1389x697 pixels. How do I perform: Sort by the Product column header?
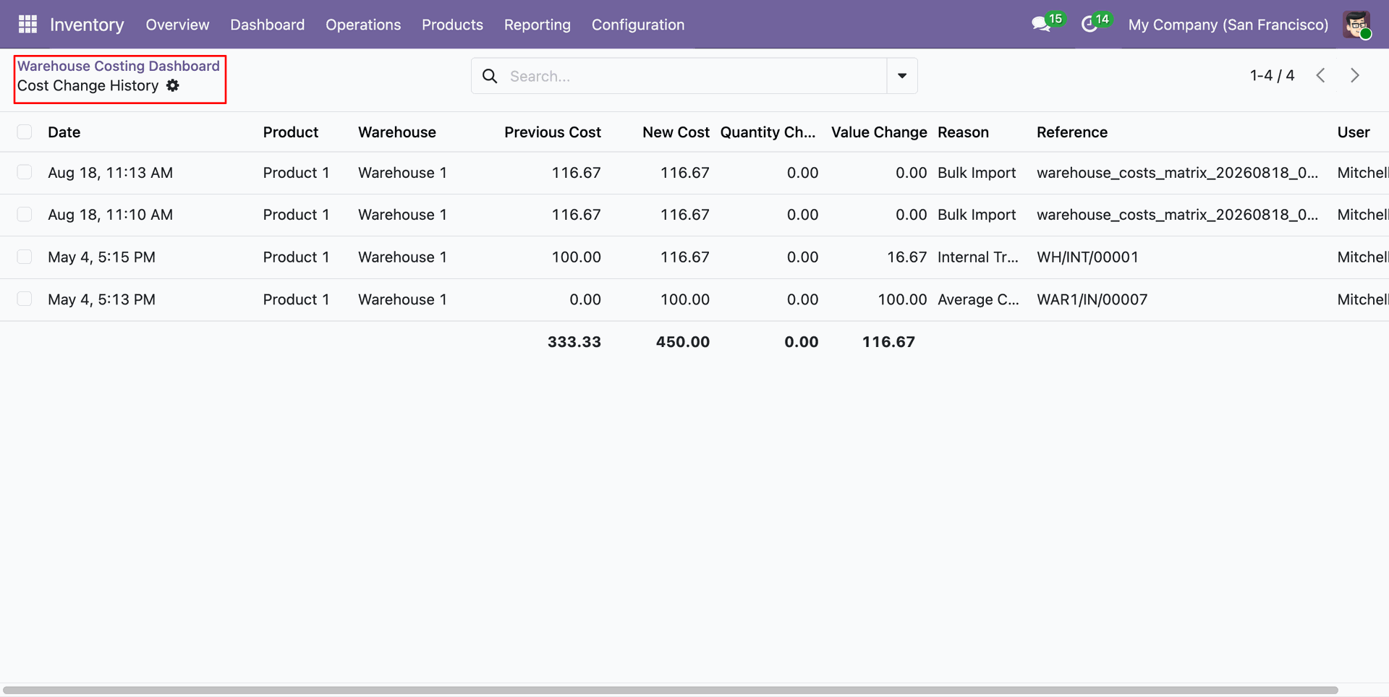pyautogui.click(x=291, y=132)
